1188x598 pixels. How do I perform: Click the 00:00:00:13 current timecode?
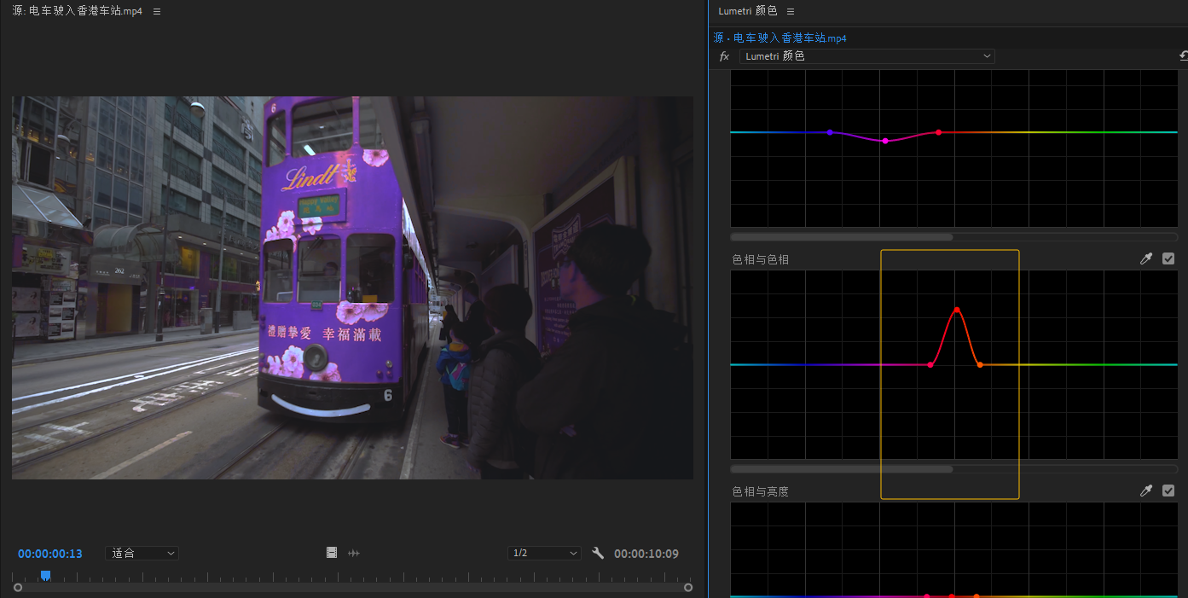(50, 554)
